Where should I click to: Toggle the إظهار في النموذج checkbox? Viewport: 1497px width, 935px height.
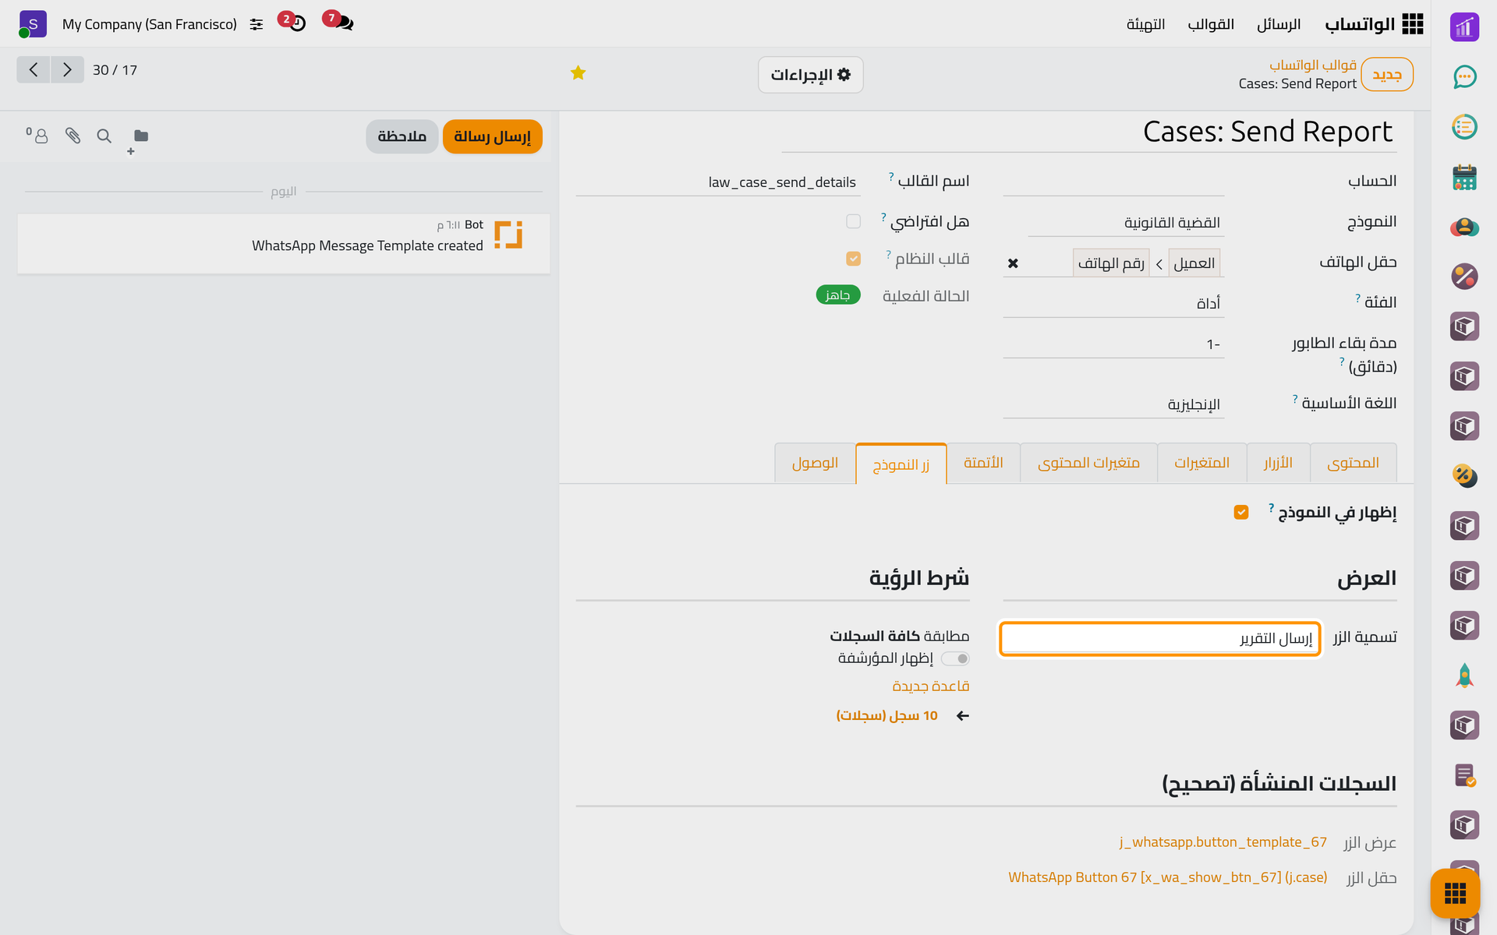click(1241, 512)
